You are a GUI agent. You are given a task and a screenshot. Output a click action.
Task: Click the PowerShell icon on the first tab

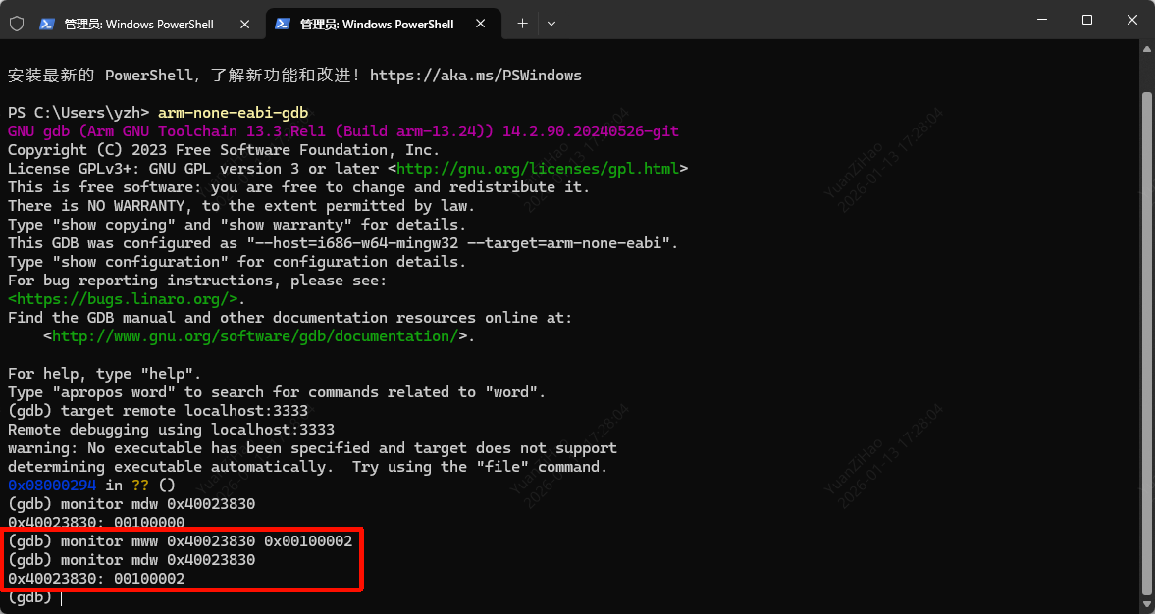(x=46, y=24)
